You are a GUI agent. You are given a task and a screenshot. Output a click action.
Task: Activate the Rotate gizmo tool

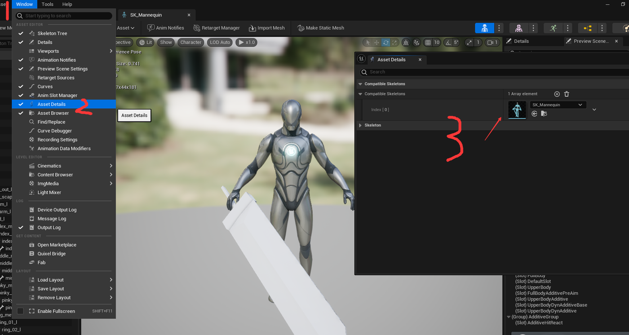tap(385, 43)
